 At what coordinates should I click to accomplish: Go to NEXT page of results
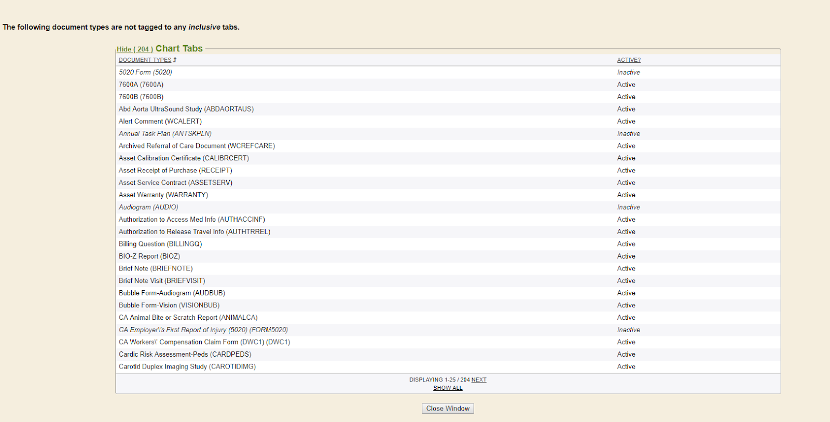pyautogui.click(x=479, y=380)
